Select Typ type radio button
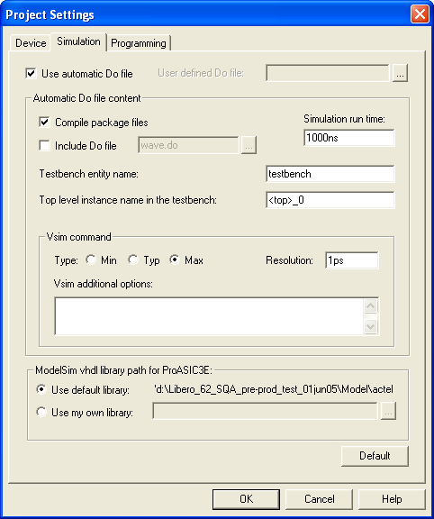This screenshot has width=434, height=519. 133,259
